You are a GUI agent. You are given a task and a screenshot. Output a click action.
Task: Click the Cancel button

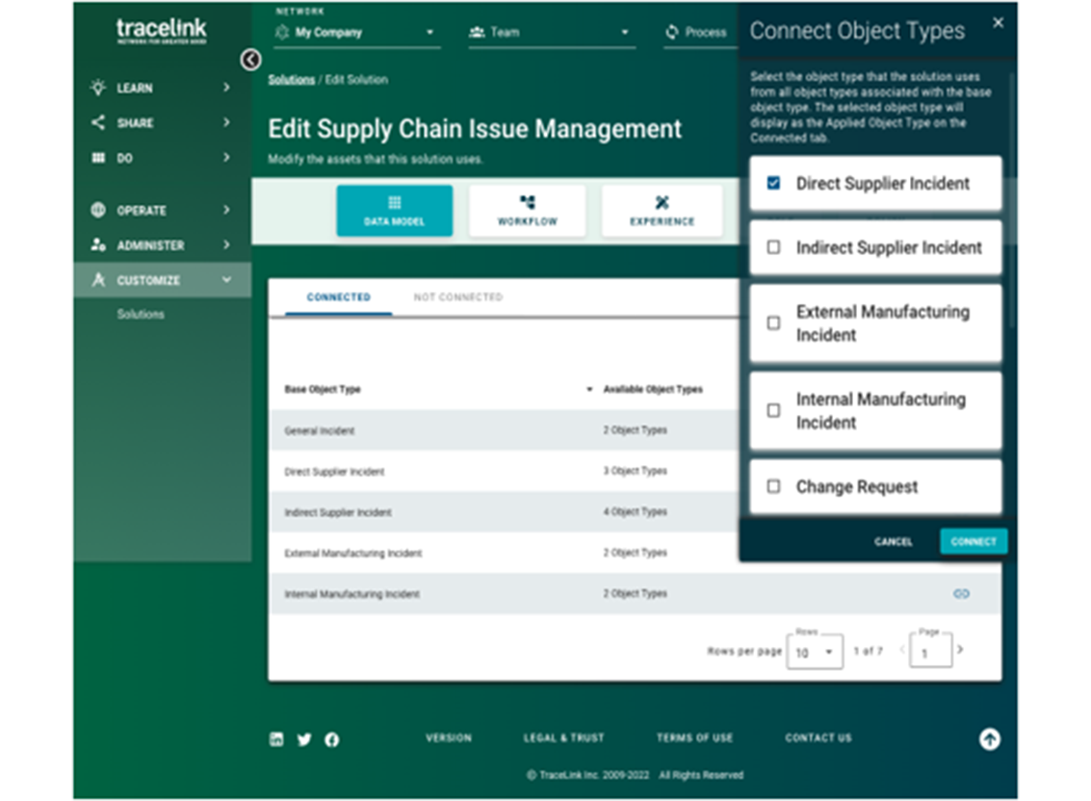click(894, 541)
